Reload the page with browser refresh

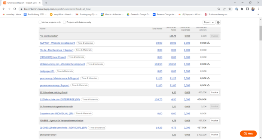point(15,9)
